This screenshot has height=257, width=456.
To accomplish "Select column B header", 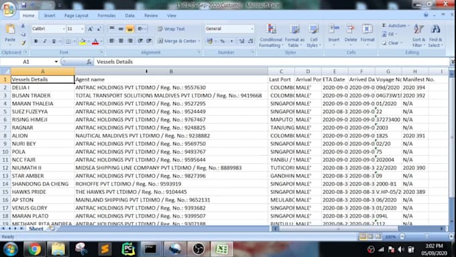I will point(171,71).
